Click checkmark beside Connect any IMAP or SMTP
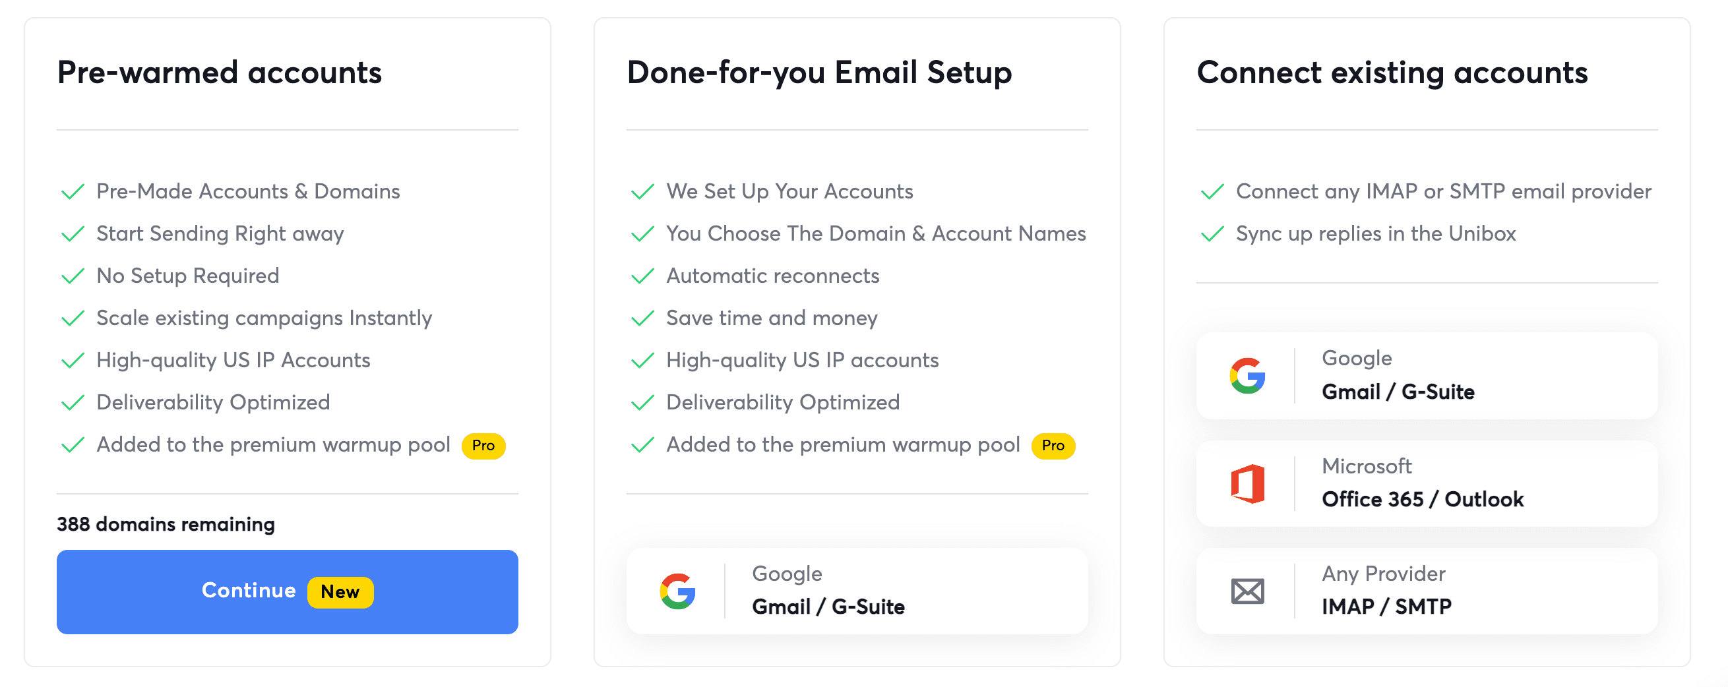This screenshot has width=1728, height=687. (x=1212, y=193)
